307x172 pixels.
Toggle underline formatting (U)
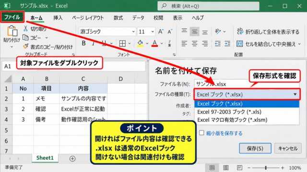[x=104, y=43]
